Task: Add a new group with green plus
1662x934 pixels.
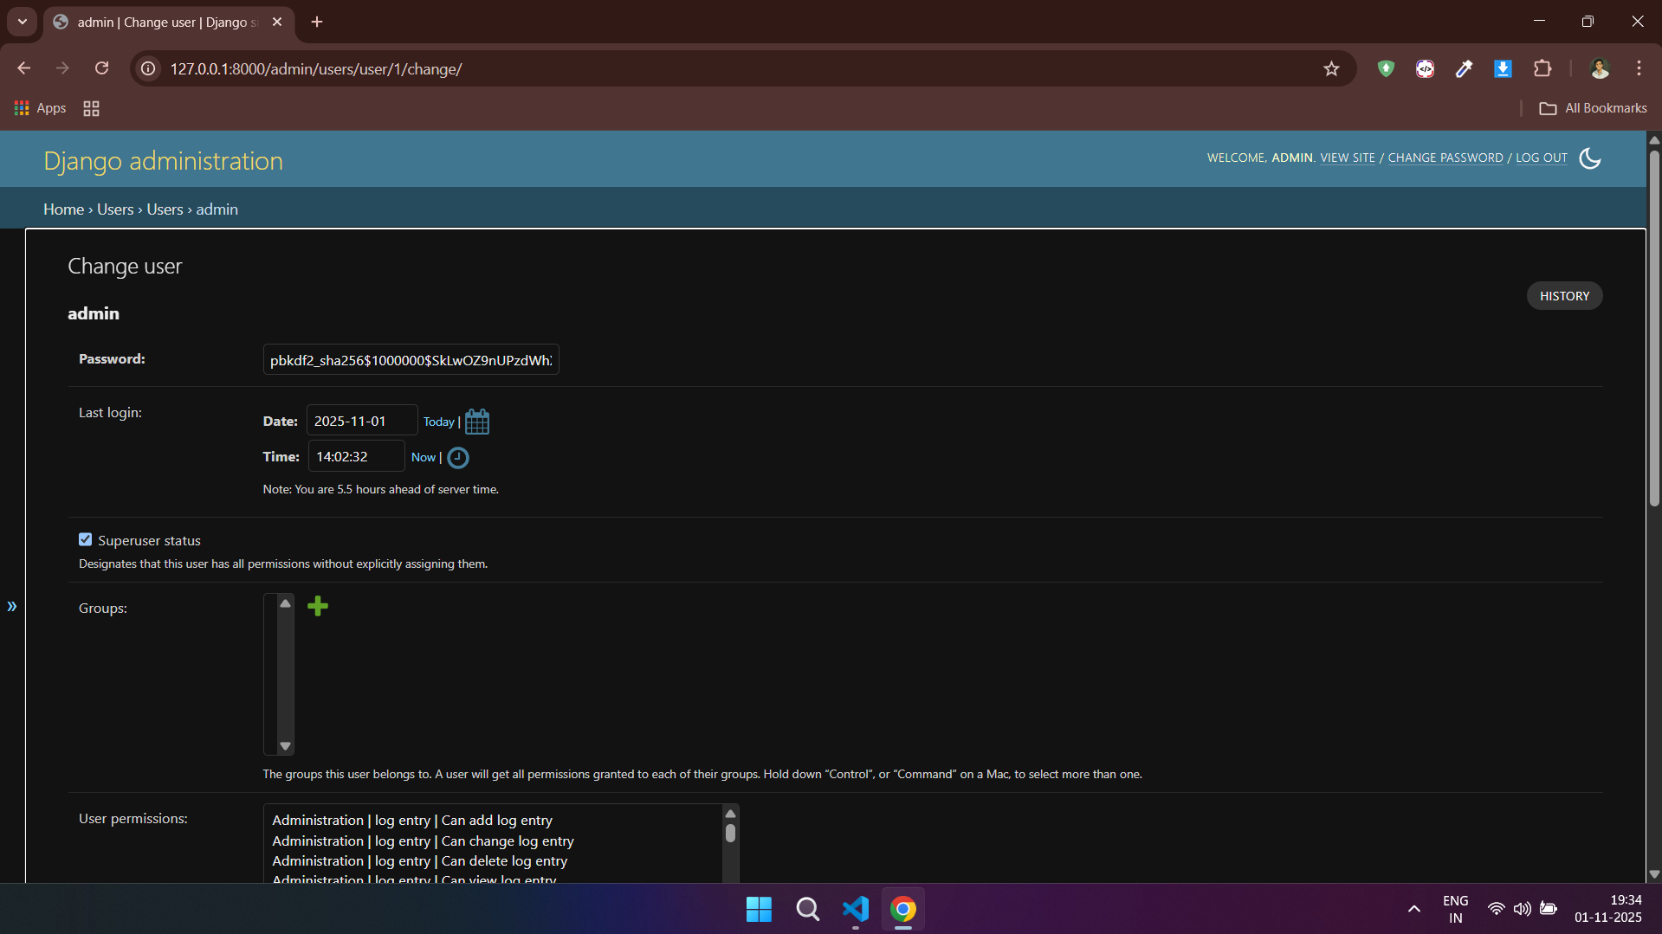Action: coord(318,606)
